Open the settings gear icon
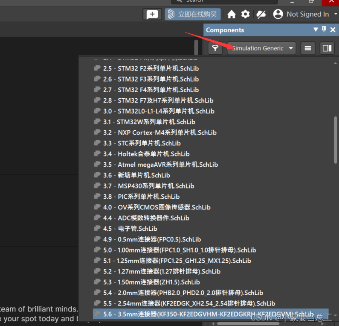This screenshot has height=326, width=339. [246, 15]
